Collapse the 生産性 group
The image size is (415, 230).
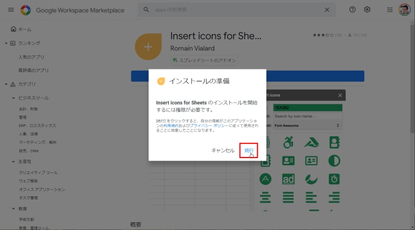[x=13, y=162]
